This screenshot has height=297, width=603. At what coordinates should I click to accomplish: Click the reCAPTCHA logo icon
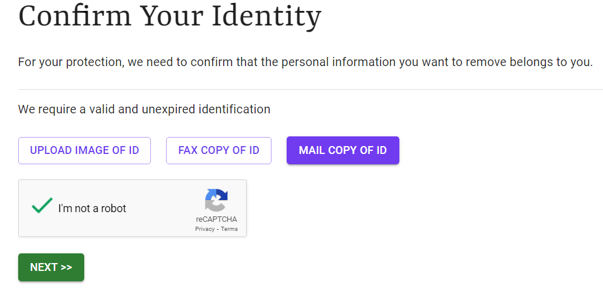pos(216,201)
